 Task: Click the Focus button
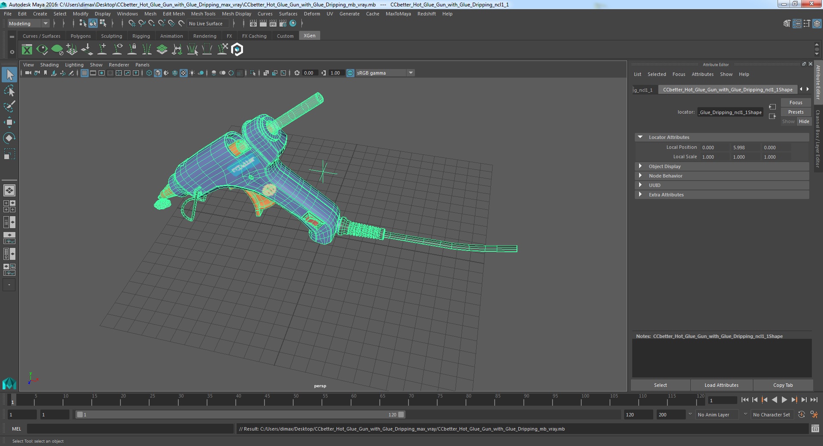796,102
